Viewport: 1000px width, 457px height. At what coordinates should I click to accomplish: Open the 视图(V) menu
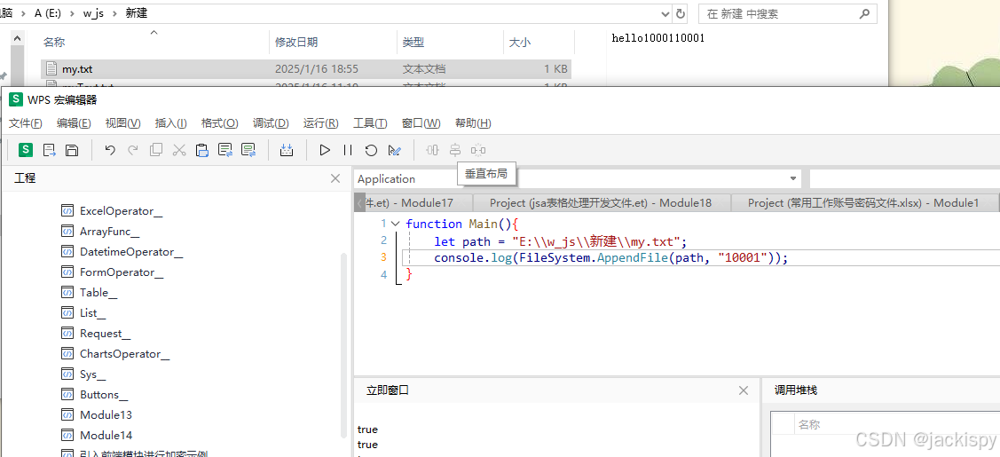pos(122,123)
